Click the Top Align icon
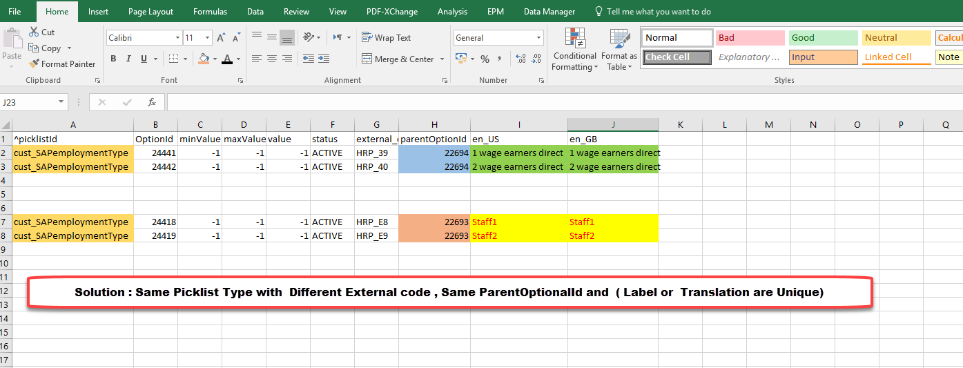The image size is (963, 368). 257,37
